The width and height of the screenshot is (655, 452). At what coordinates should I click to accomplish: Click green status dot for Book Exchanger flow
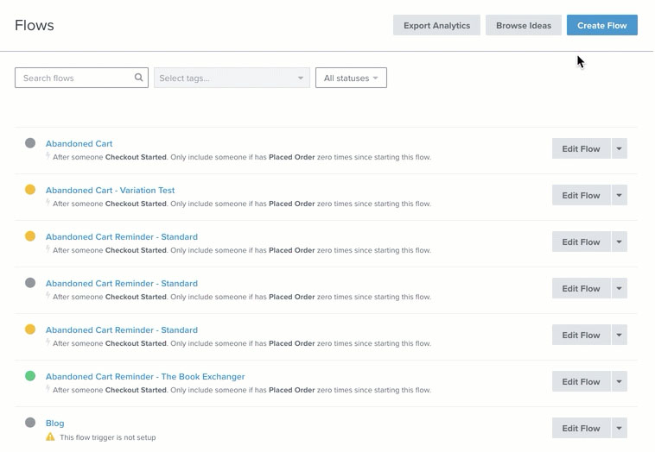(x=30, y=376)
